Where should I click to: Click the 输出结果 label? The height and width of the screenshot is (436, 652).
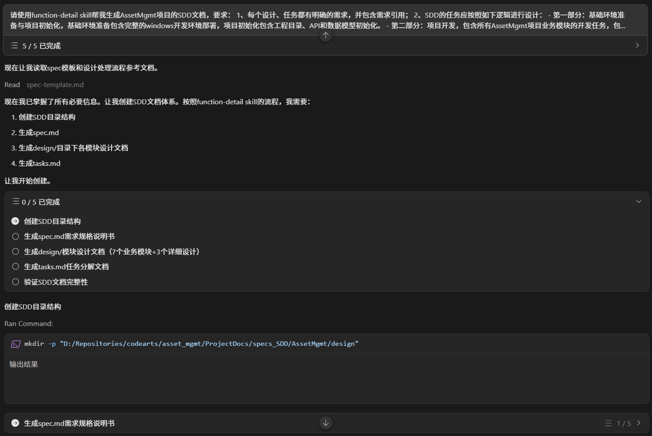(x=24, y=364)
